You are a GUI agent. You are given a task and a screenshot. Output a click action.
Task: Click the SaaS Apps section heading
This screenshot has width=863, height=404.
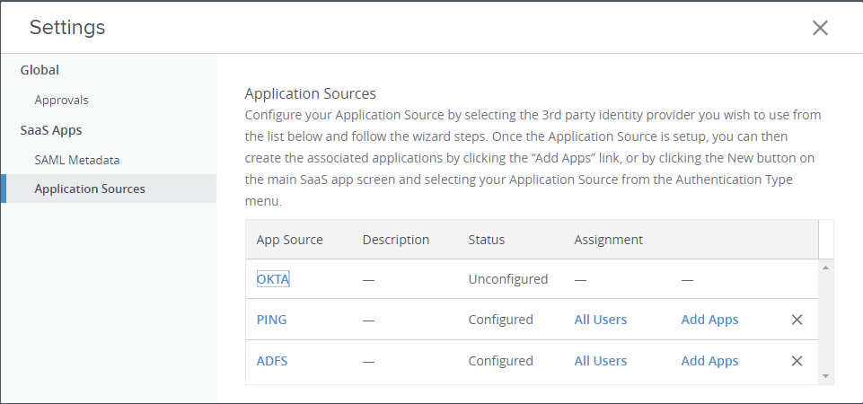click(51, 130)
